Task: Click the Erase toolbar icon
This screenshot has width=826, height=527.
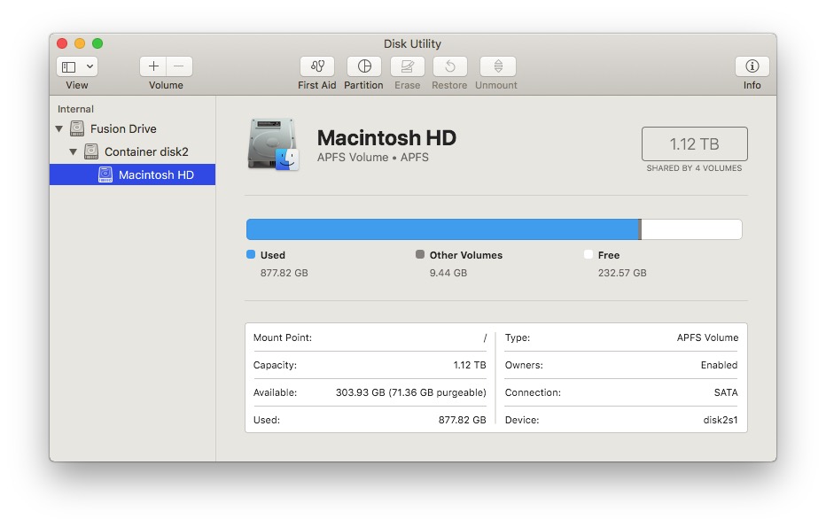Action: [x=407, y=66]
